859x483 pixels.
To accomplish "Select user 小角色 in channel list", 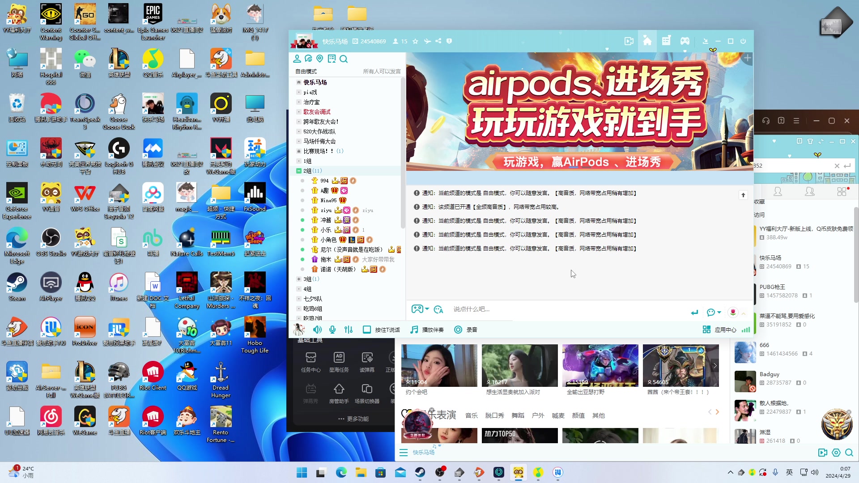I will (x=328, y=240).
